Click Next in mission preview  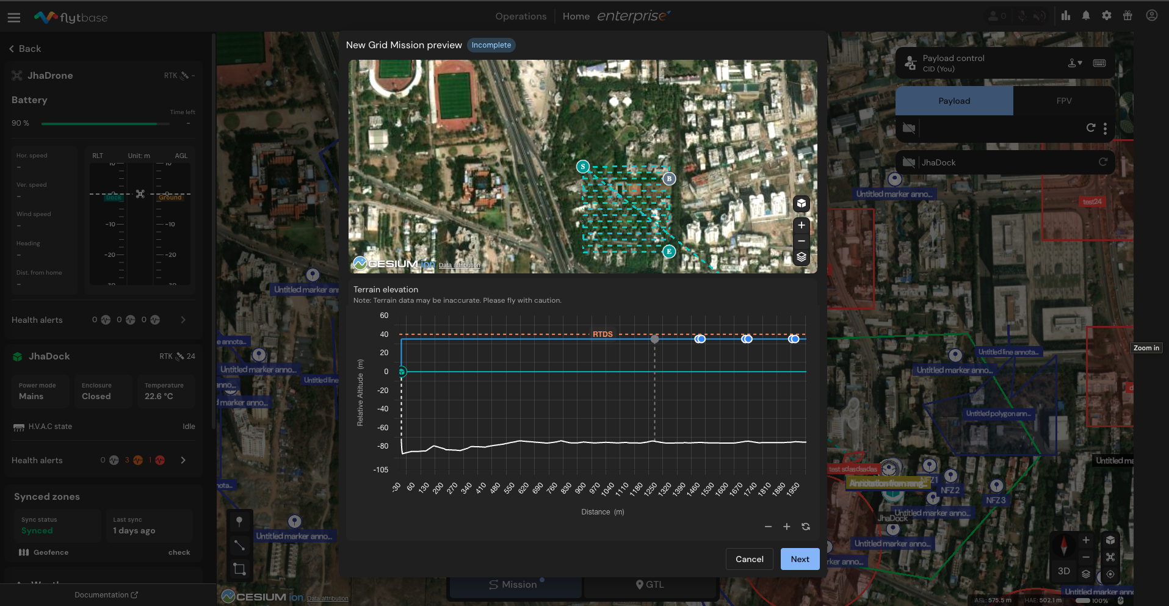[800, 559]
